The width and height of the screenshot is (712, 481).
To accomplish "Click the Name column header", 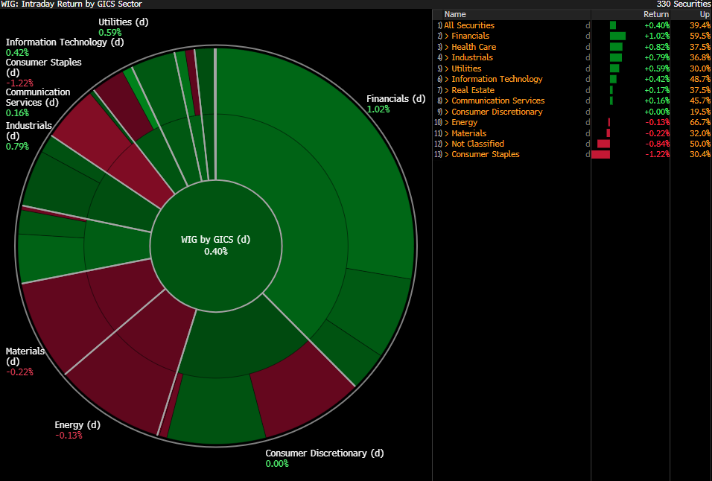I will 455,14.
